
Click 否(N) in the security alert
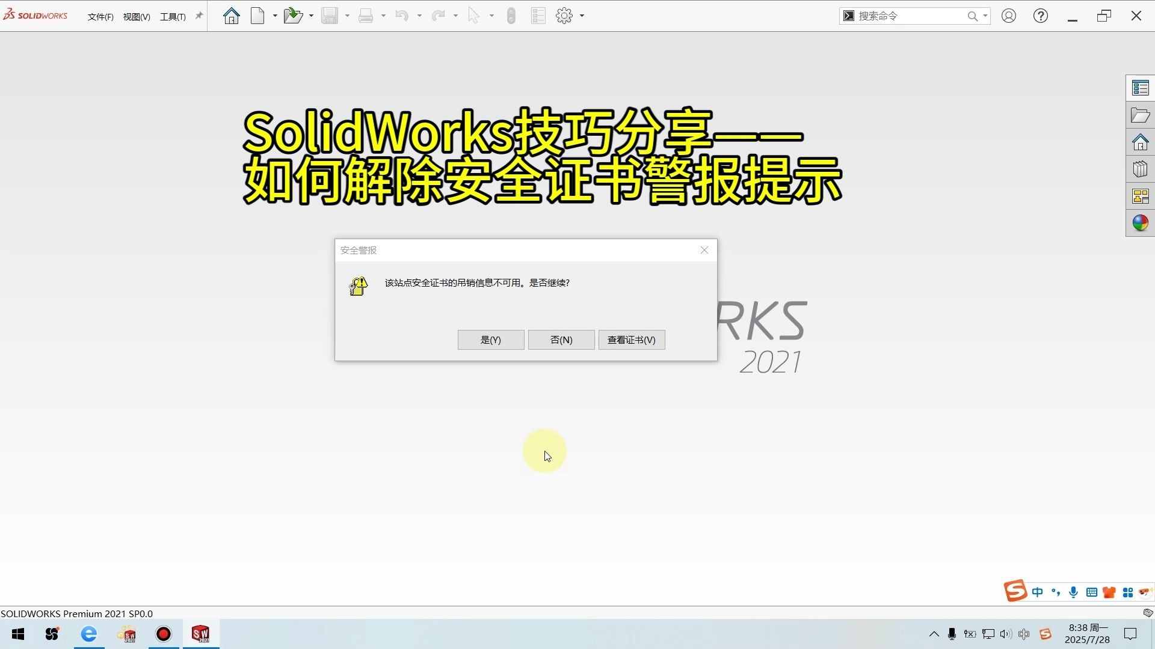pos(561,340)
